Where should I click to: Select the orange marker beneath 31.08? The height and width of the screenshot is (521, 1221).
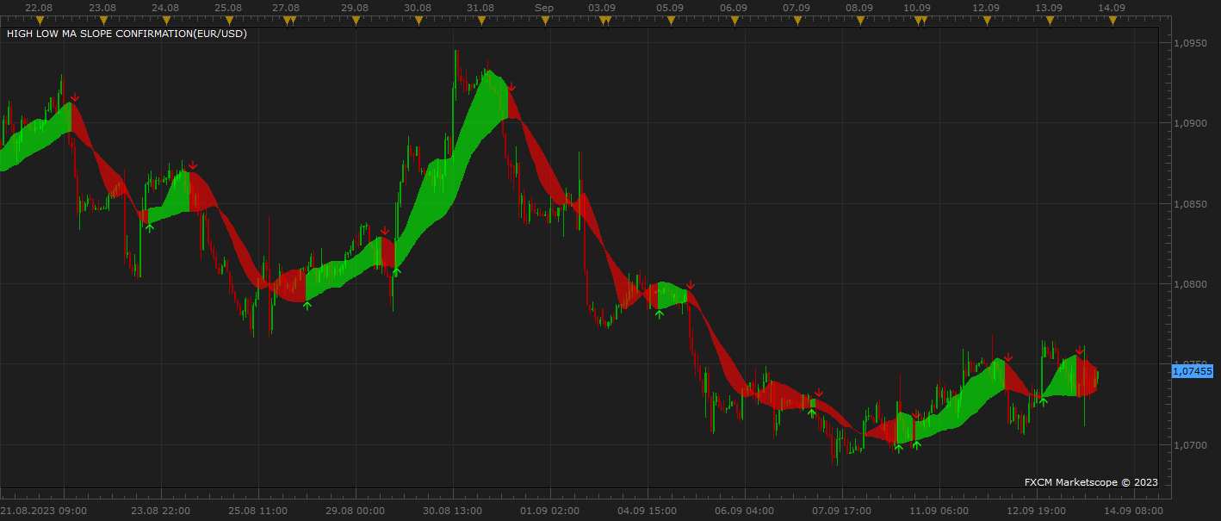coord(481,20)
